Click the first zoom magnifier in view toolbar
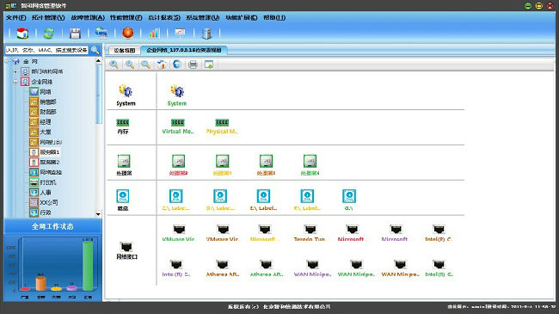Viewport: 559px width, 314px height. click(x=114, y=65)
